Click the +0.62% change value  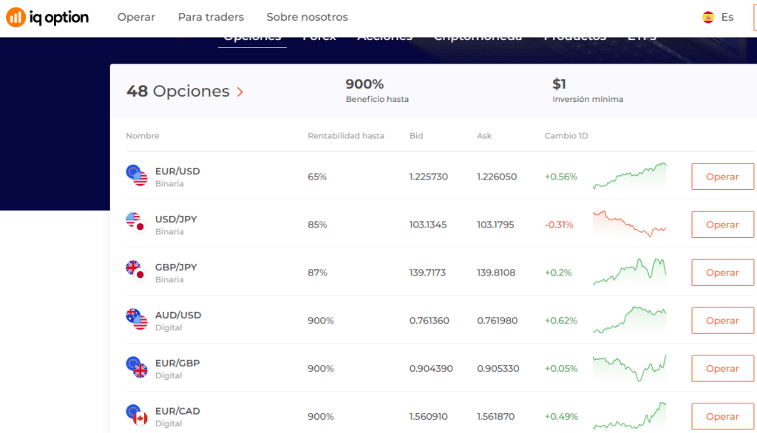click(561, 321)
